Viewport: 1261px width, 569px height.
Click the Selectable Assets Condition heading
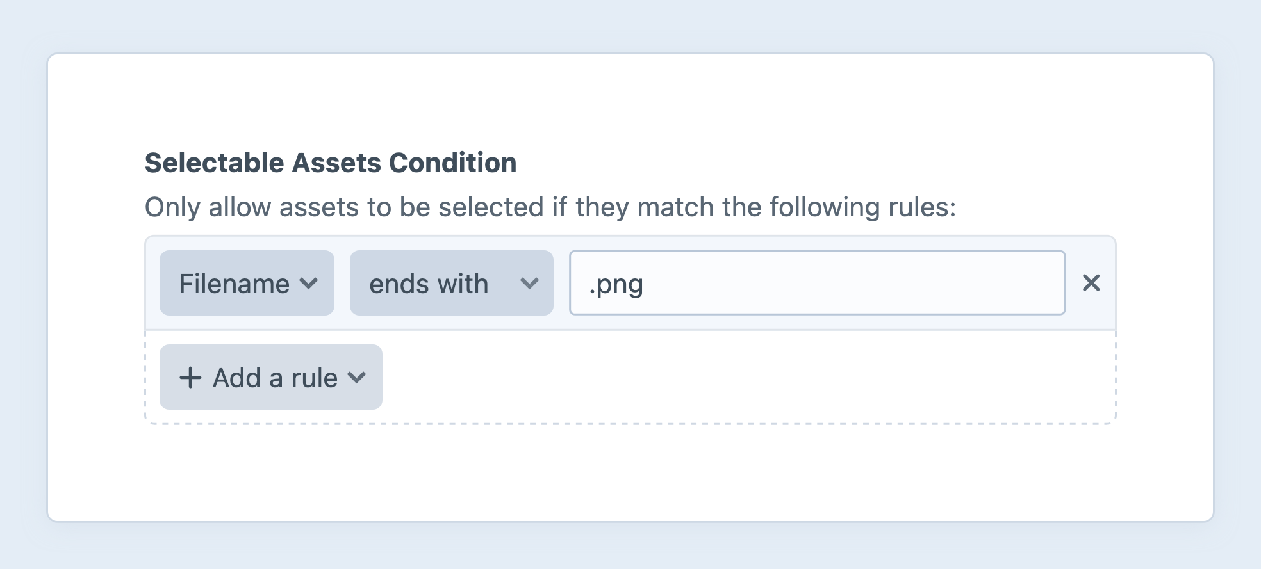click(x=330, y=162)
